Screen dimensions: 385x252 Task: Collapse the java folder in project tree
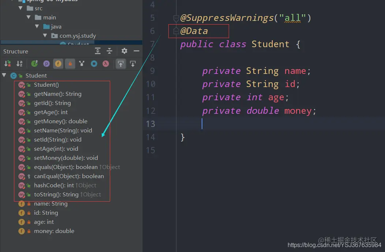point(37,26)
